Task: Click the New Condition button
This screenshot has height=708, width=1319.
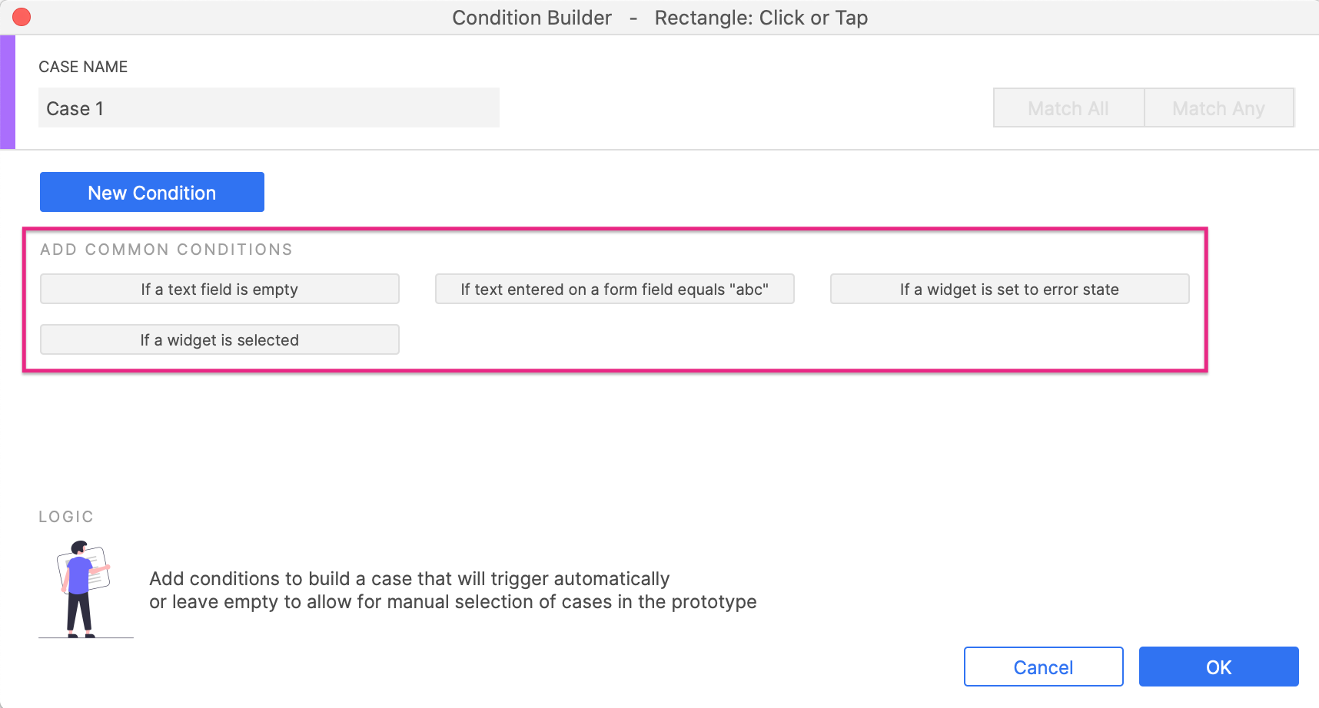Action: tap(151, 192)
